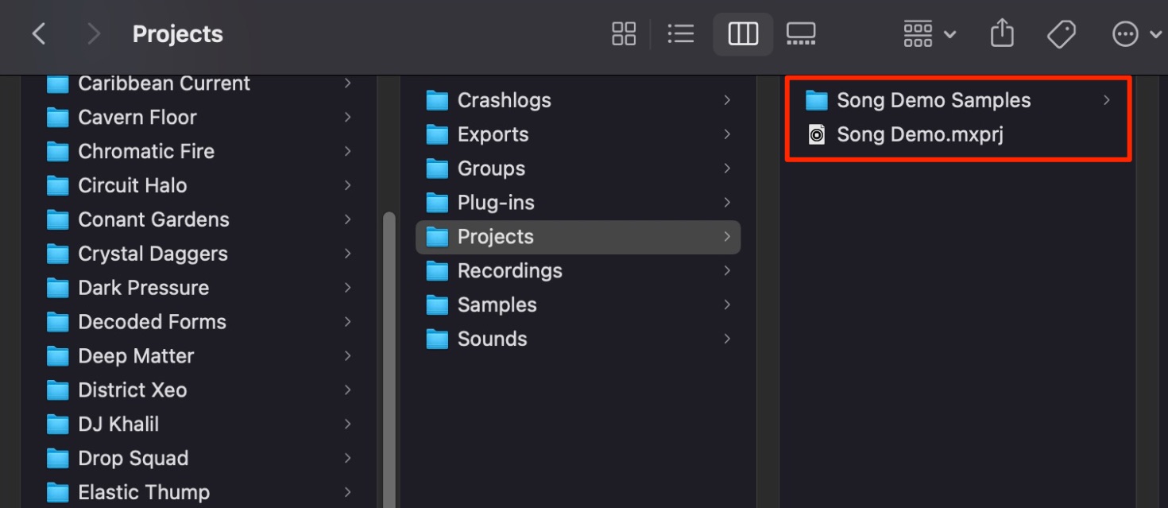The width and height of the screenshot is (1168, 508).
Task: Open the Tags editor icon
Action: [1062, 34]
